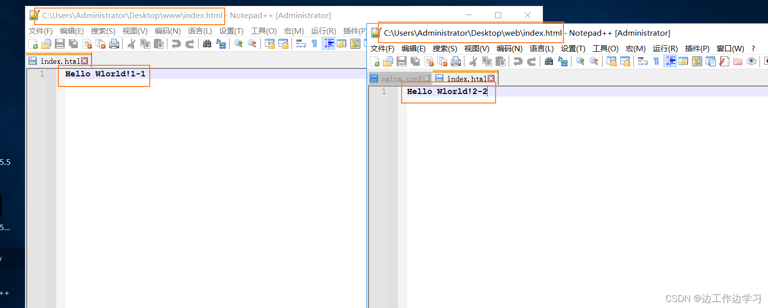Toggle Show all characters in www window

pos(314,44)
